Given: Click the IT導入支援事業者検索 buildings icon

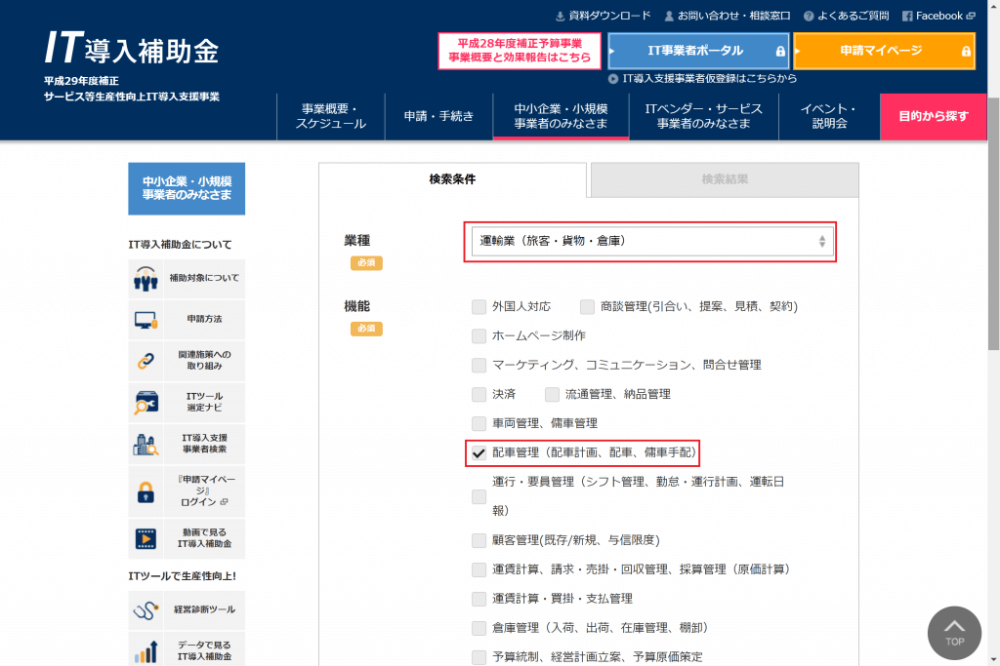Looking at the screenshot, I should click(x=146, y=444).
